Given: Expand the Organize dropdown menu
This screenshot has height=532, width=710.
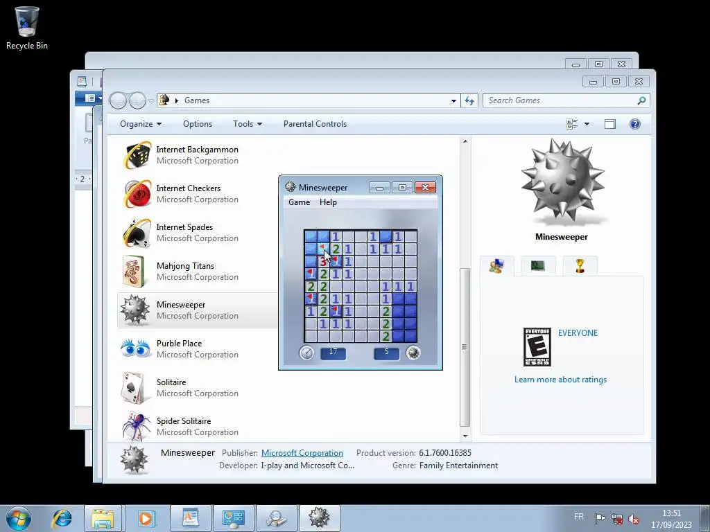Looking at the screenshot, I should [141, 124].
